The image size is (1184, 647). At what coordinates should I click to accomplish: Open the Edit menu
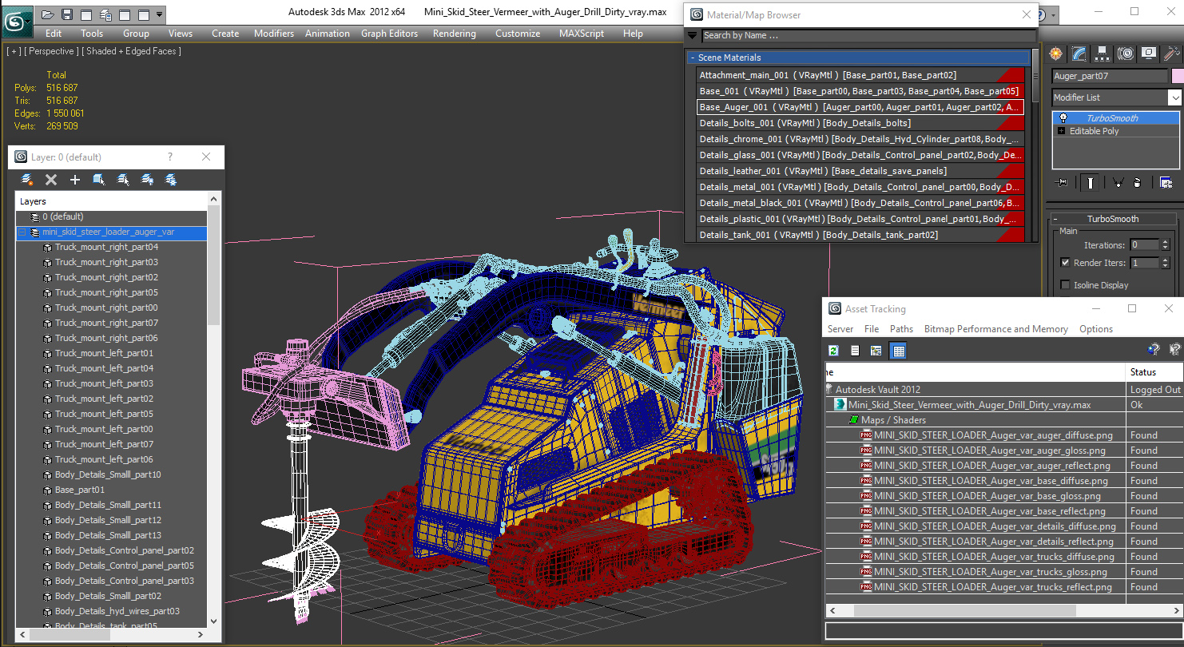pyautogui.click(x=54, y=34)
